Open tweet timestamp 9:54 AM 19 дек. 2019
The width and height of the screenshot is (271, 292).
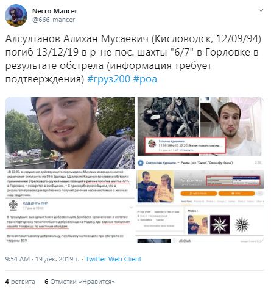pos(42,259)
